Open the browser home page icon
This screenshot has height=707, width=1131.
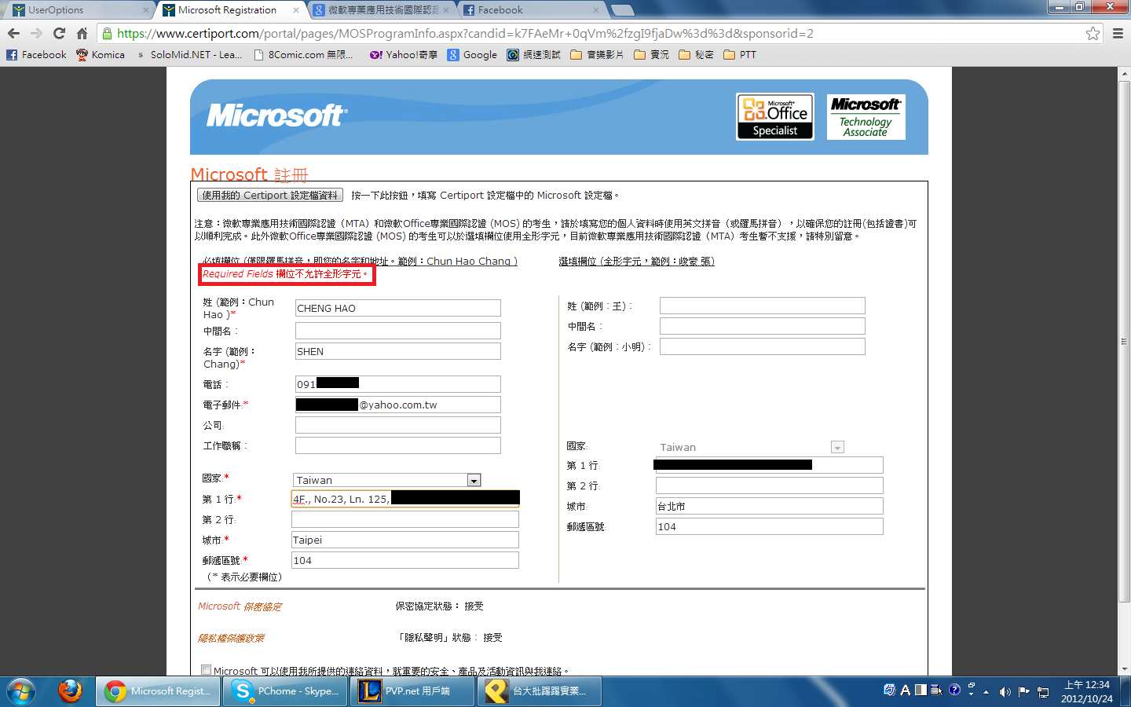click(82, 33)
